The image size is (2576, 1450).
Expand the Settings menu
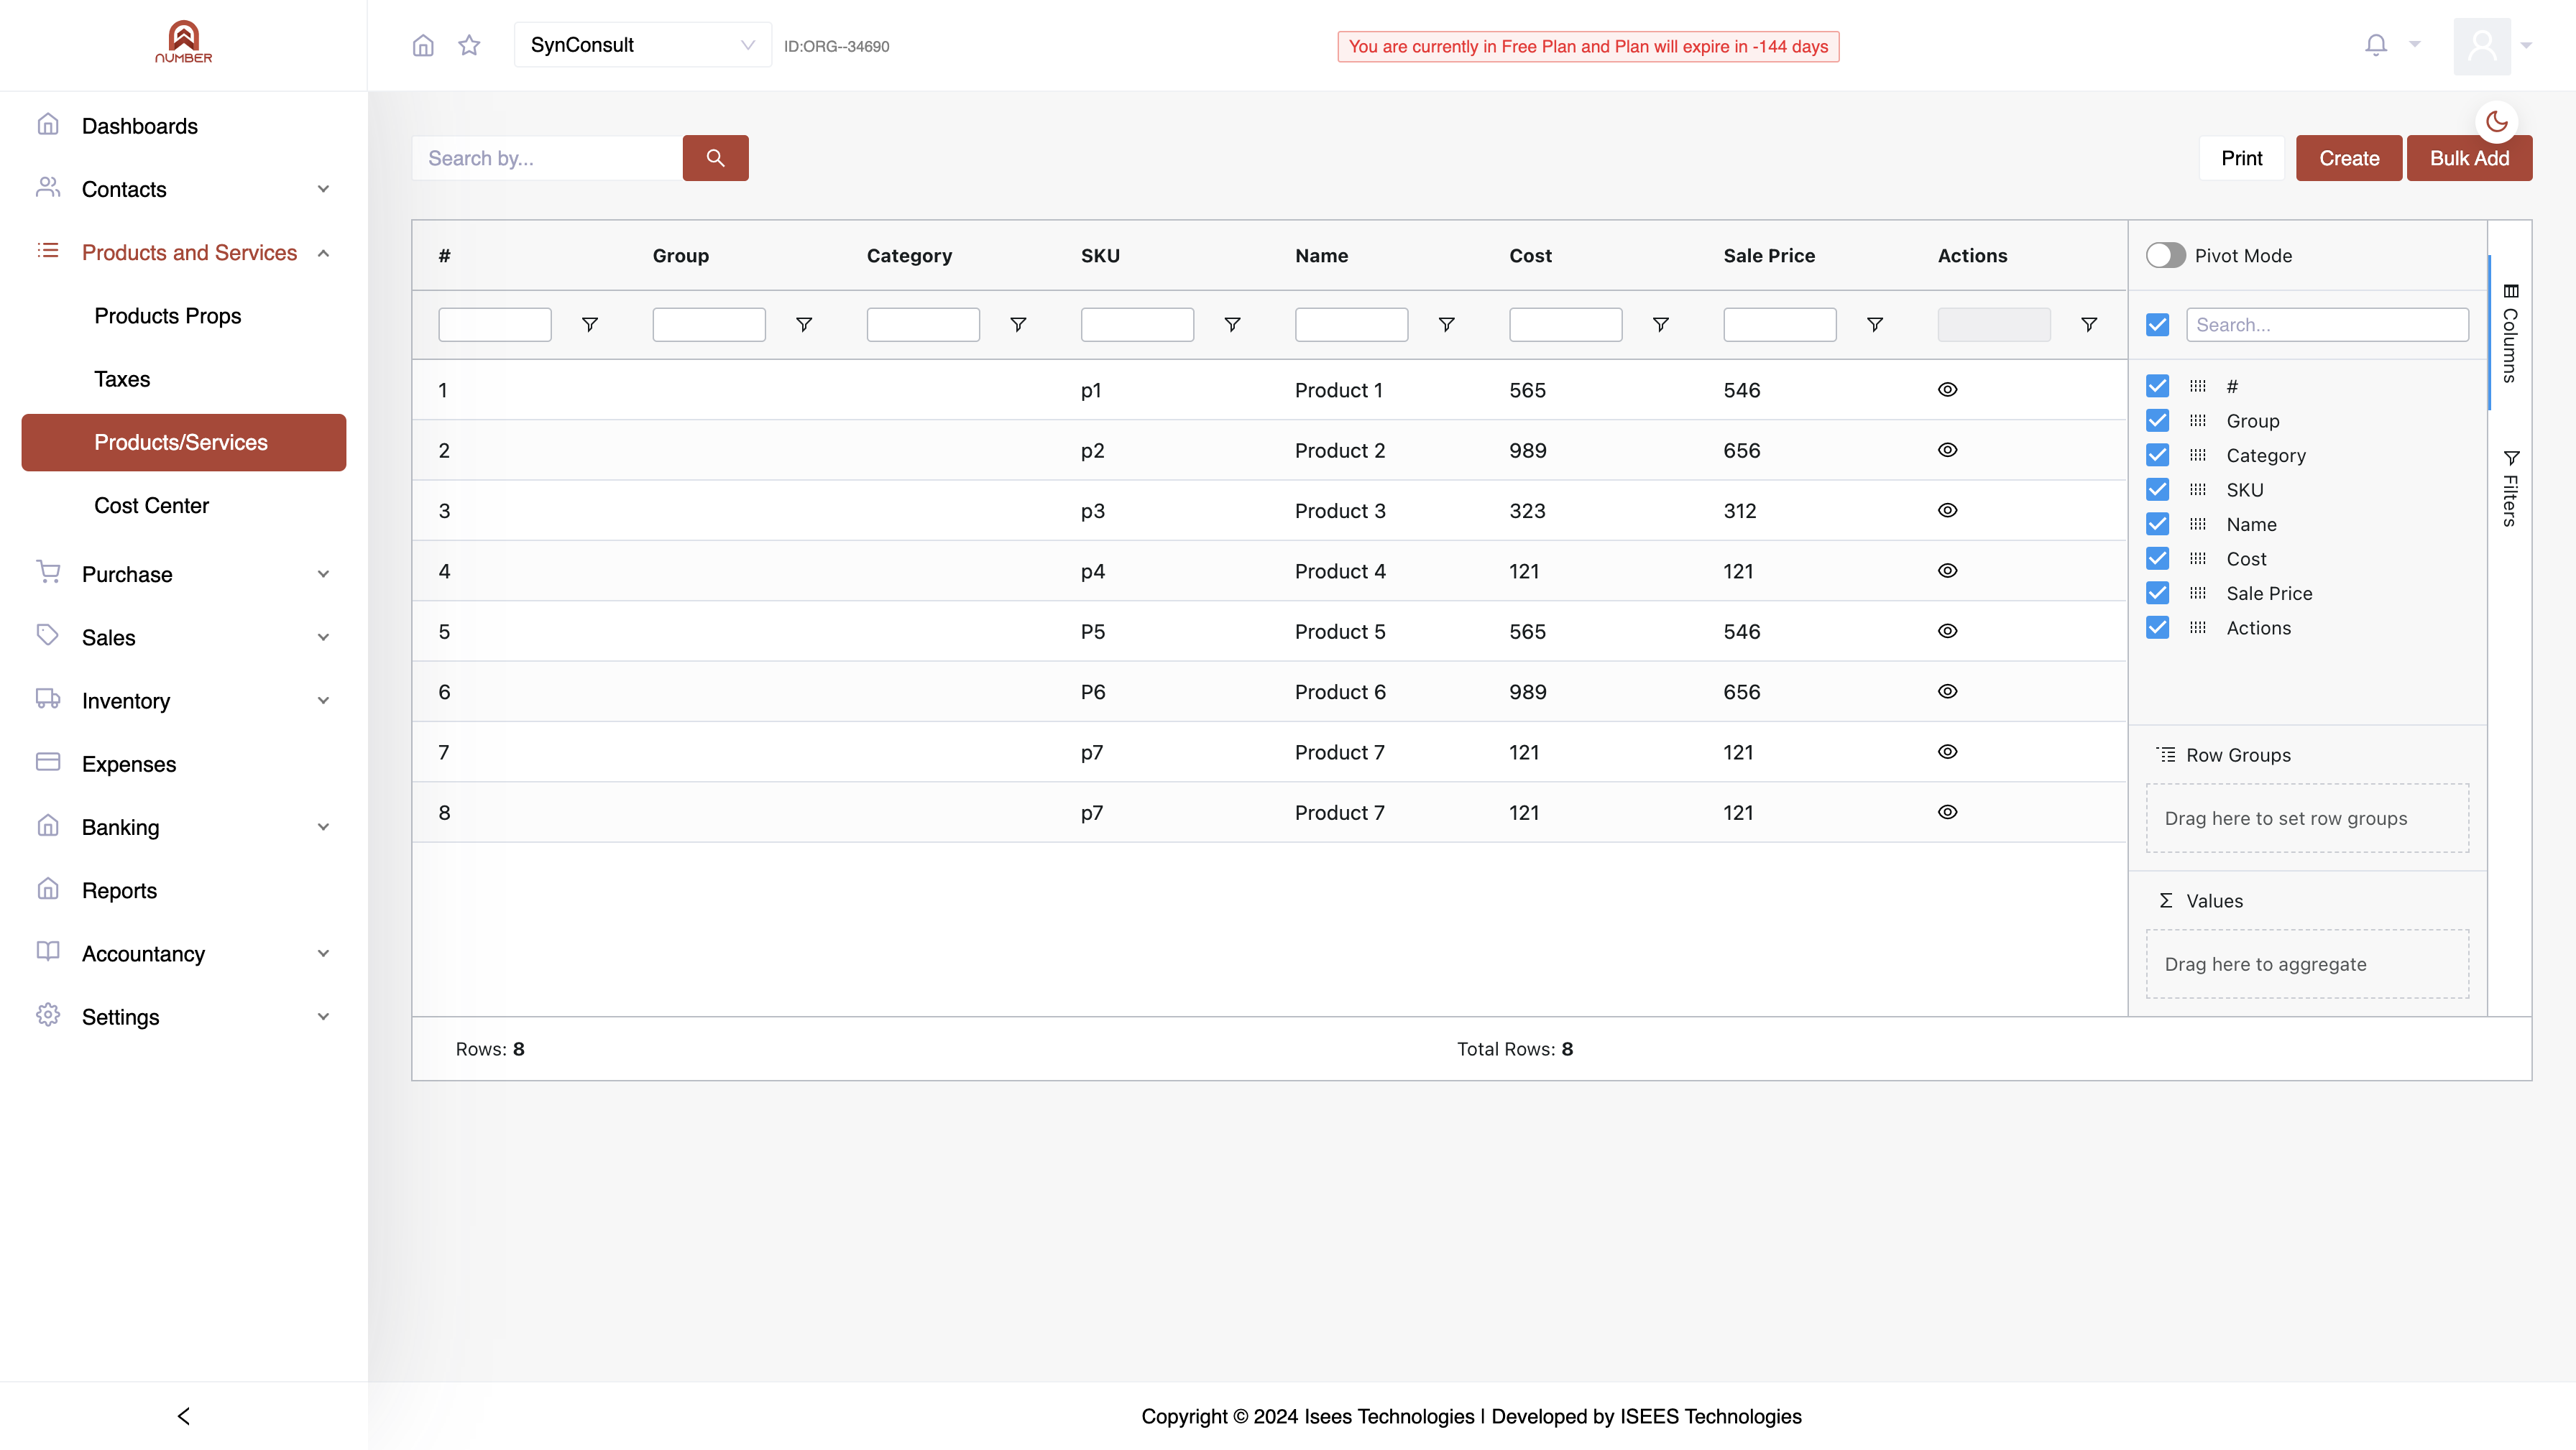pos(184,1016)
